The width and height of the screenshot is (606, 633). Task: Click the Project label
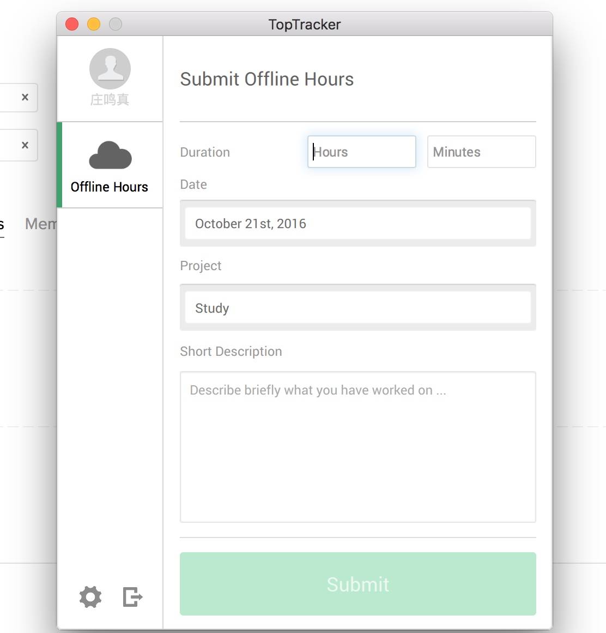point(201,266)
